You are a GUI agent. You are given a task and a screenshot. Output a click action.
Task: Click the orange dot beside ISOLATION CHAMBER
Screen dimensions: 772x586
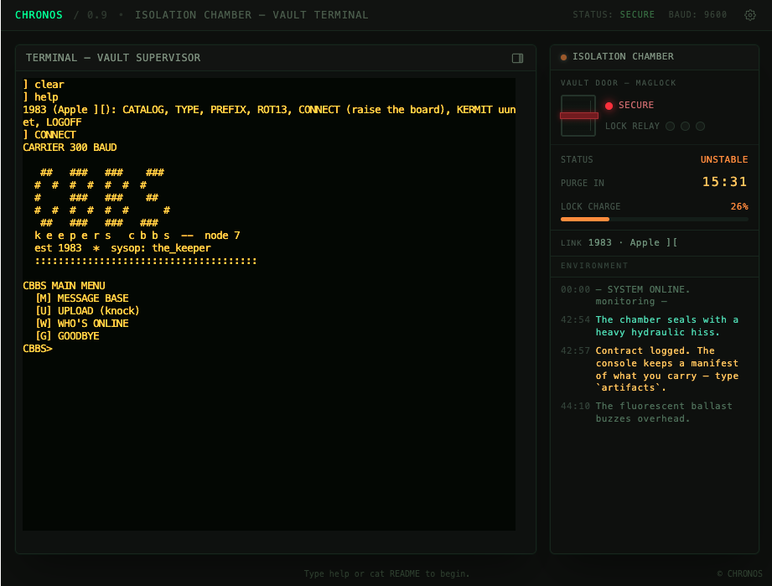point(563,57)
